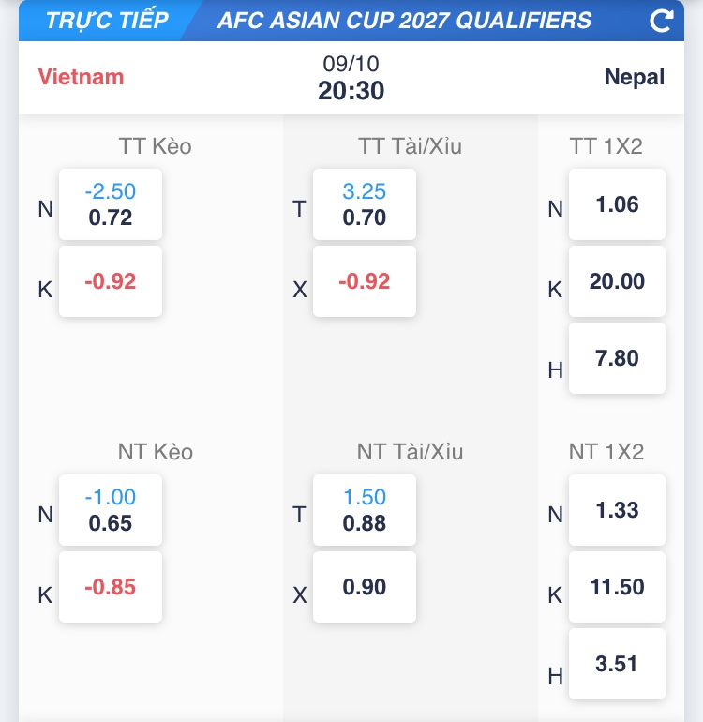The height and width of the screenshot is (722, 703).
Task: Choose TT Xỉu odds -0.92
Action: coord(365,281)
